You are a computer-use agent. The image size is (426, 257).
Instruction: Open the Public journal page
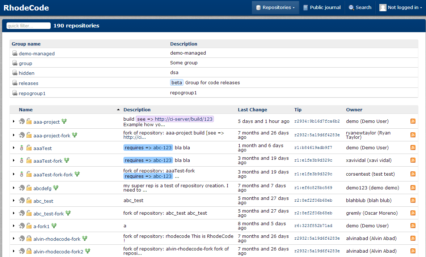322,8
